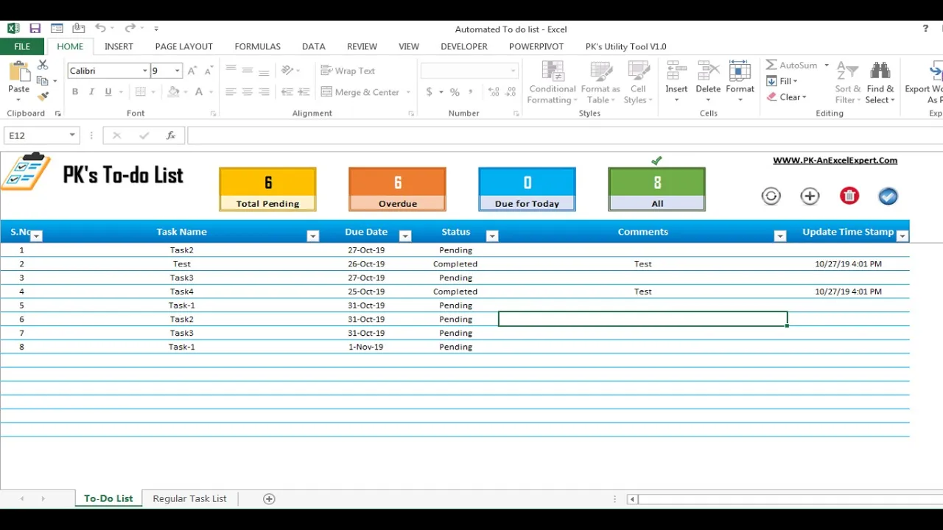The image size is (943, 530).
Task: Toggle Italic formatting
Action: point(91,92)
